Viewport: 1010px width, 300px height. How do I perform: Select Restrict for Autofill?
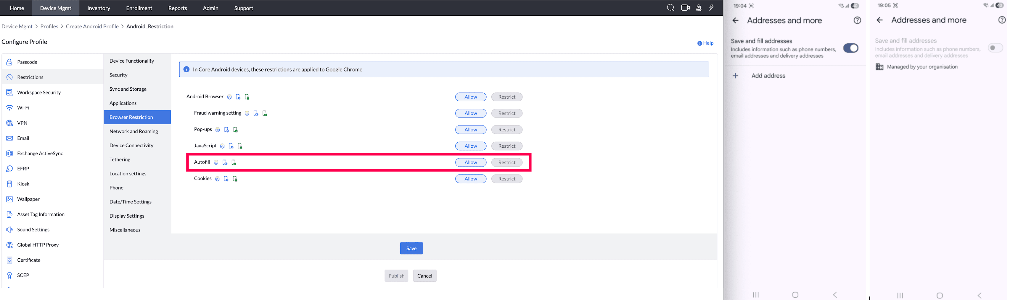[507, 162]
